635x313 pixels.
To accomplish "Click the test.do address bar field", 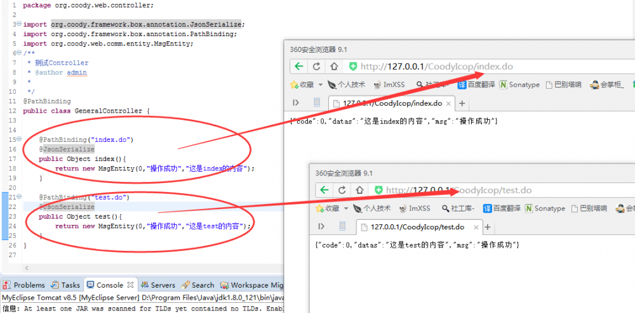I will tap(502, 190).
